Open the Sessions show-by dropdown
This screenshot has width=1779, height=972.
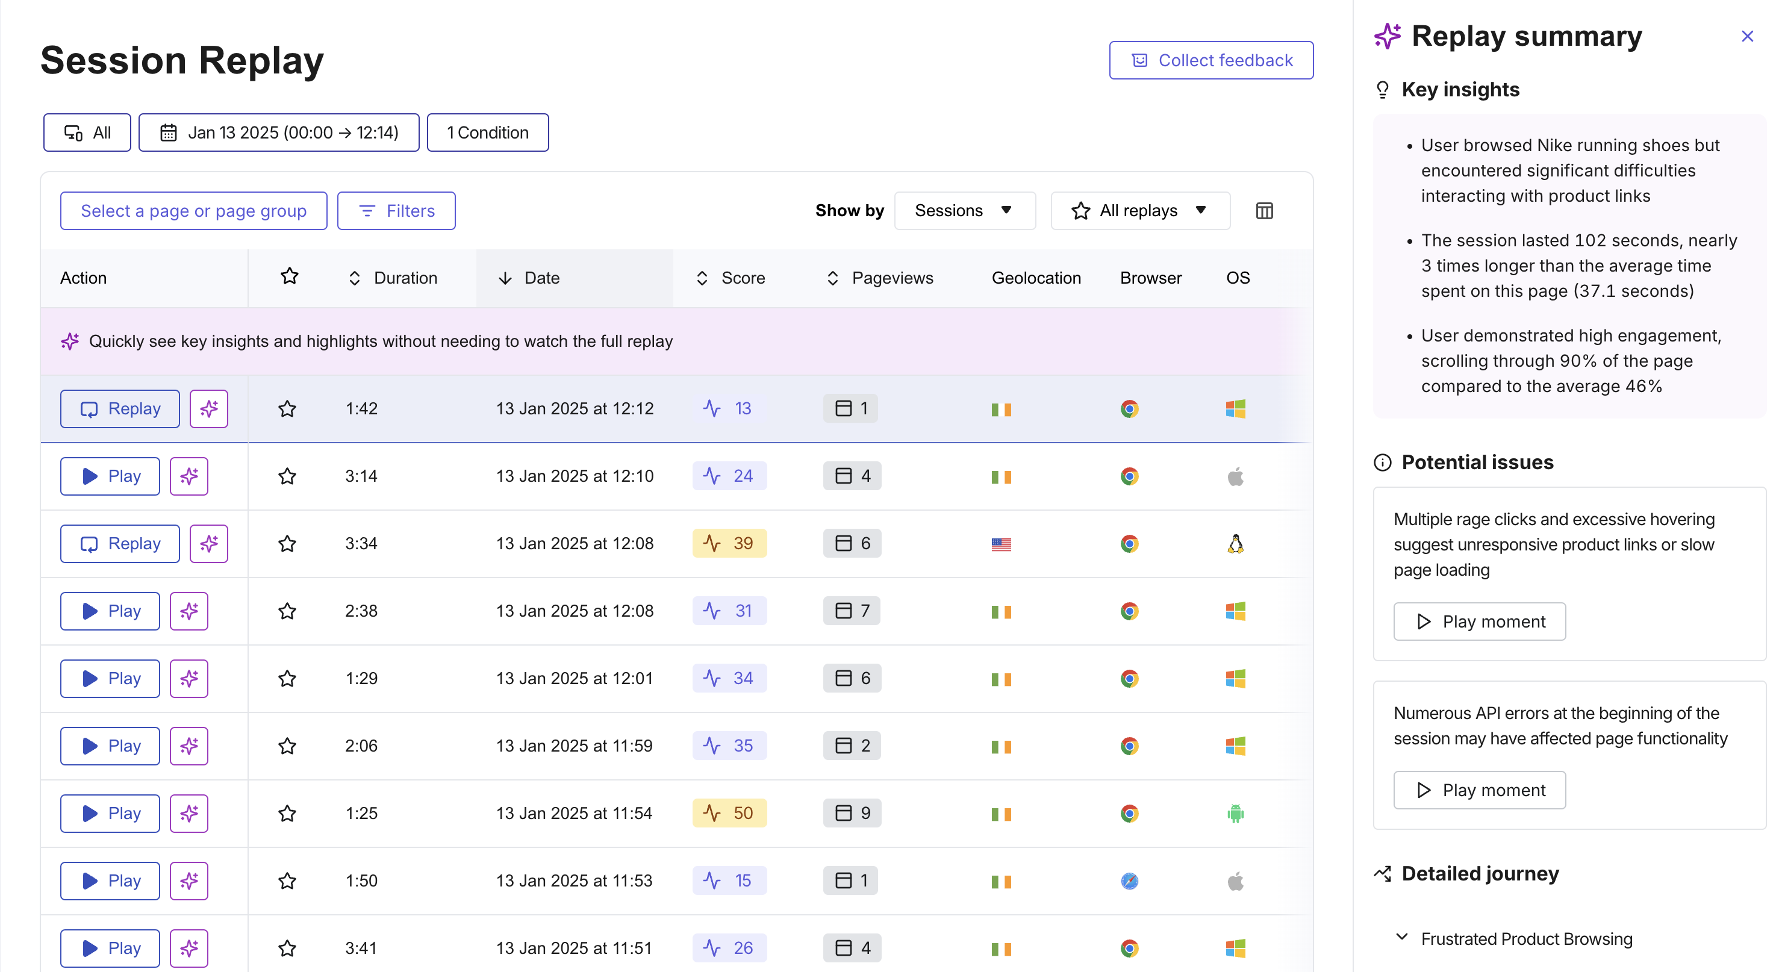[965, 211]
